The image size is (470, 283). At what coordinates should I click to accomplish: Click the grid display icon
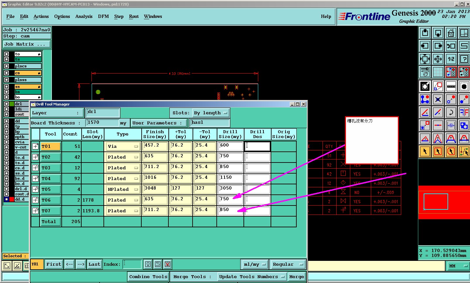pos(438,72)
